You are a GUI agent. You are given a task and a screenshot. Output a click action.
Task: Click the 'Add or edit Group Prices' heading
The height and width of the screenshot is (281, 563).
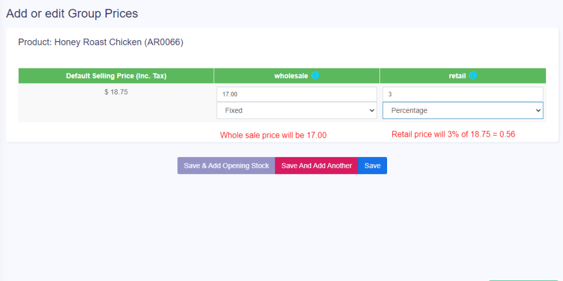pos(72,13)
